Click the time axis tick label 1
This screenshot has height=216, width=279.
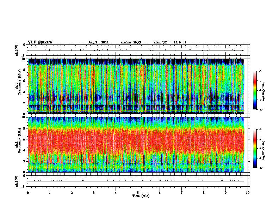(x=50, y=193)
